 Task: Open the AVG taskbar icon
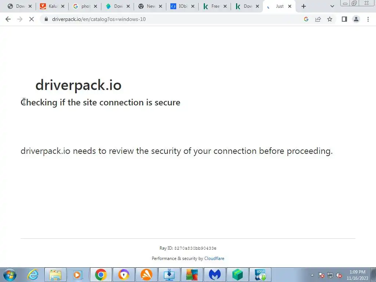pyautogui.click(x=192, y=275)
